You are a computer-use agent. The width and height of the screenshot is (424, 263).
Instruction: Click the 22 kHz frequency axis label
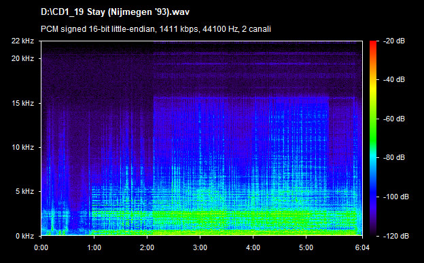point(22,41)
